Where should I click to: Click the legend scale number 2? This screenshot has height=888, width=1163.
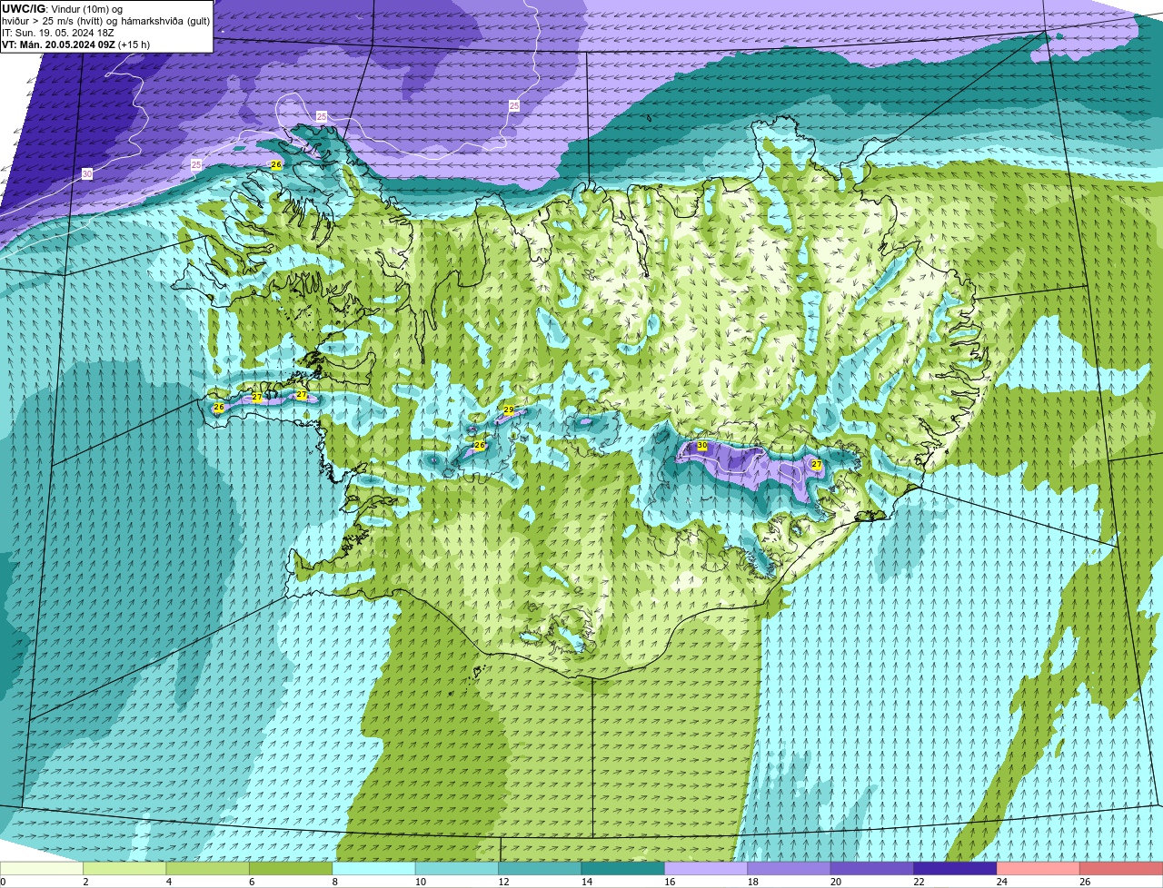[85, 881]
